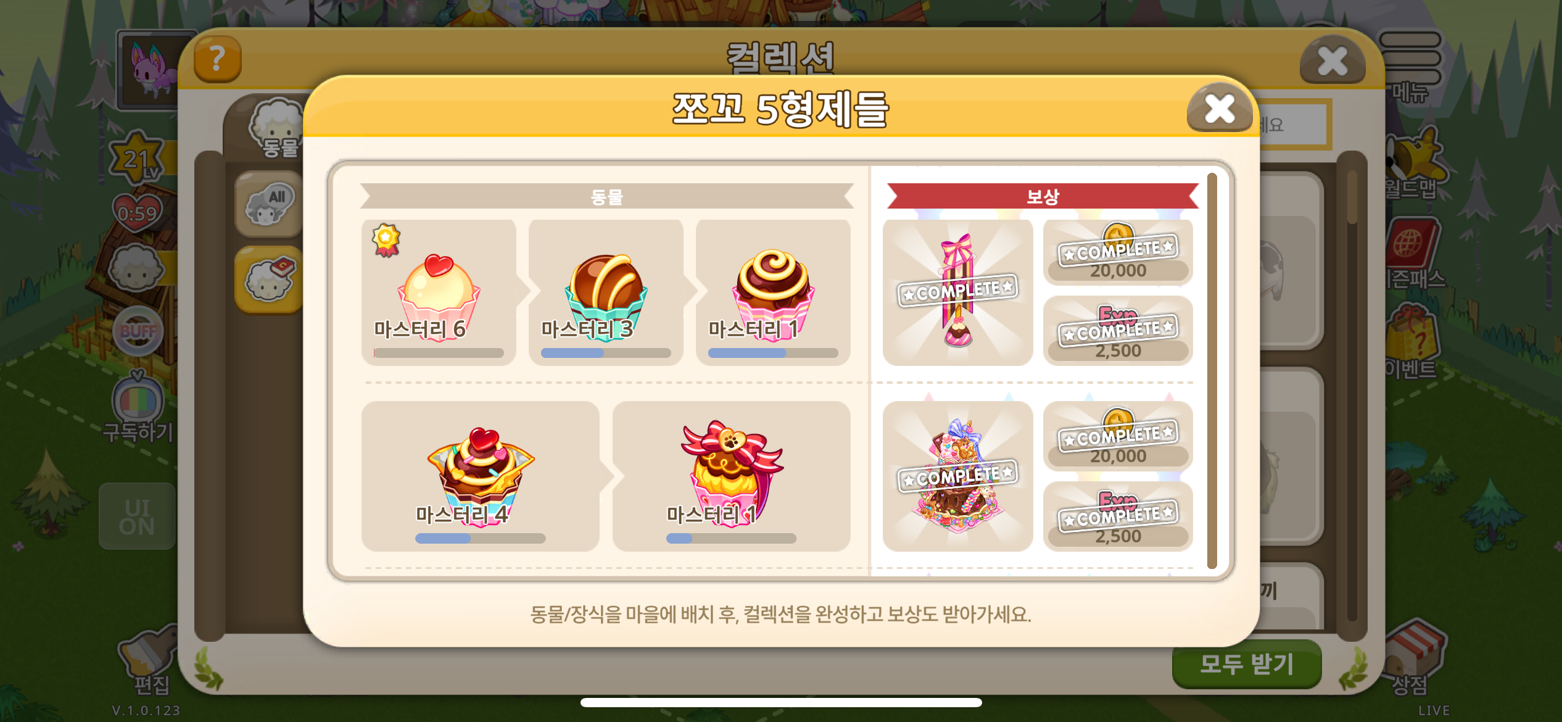Tap the ribbon cupcake in the bottom row

pos(731,476)
